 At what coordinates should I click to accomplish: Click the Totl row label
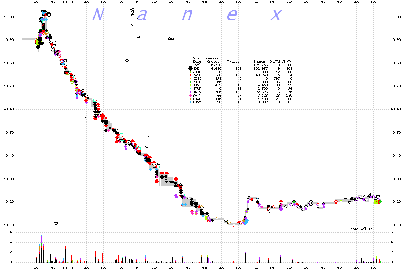pyautogui.click(x=197, y=65)
